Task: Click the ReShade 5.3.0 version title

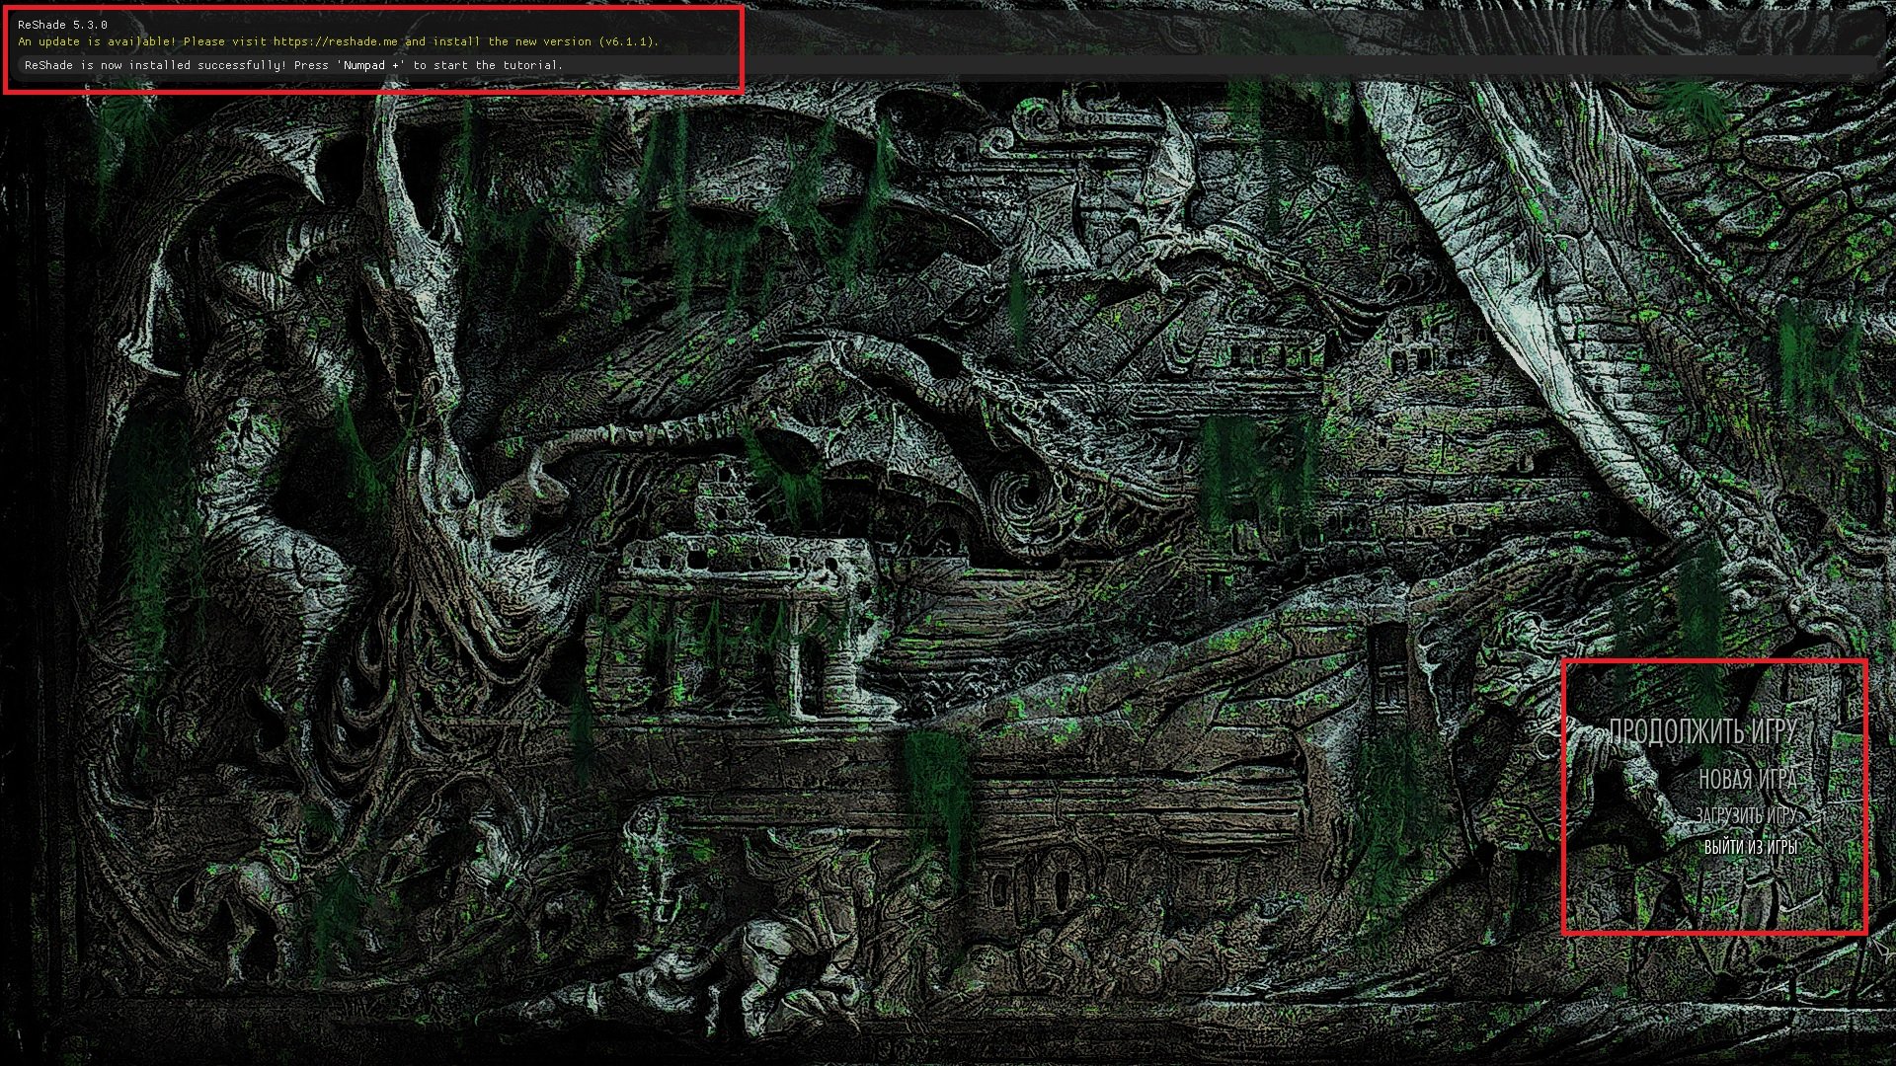Action: pos(62,25)
